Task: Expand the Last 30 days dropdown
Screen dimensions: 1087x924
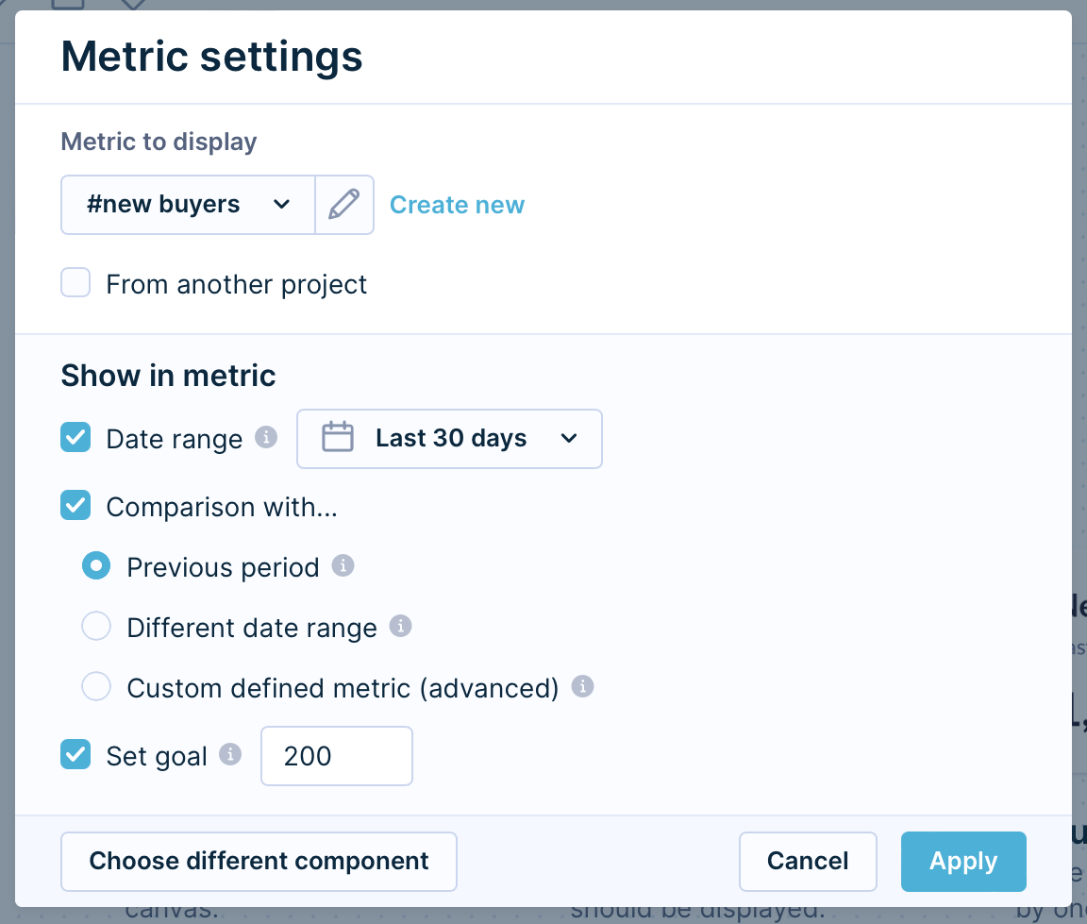Action: pos(450,439)
